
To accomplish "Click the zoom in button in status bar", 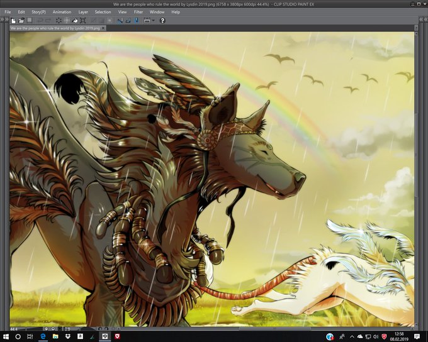I will pyautogui.click(x=53, y=329).
